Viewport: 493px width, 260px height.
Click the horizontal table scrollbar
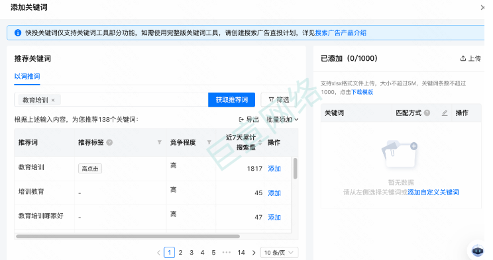point(128,236)
